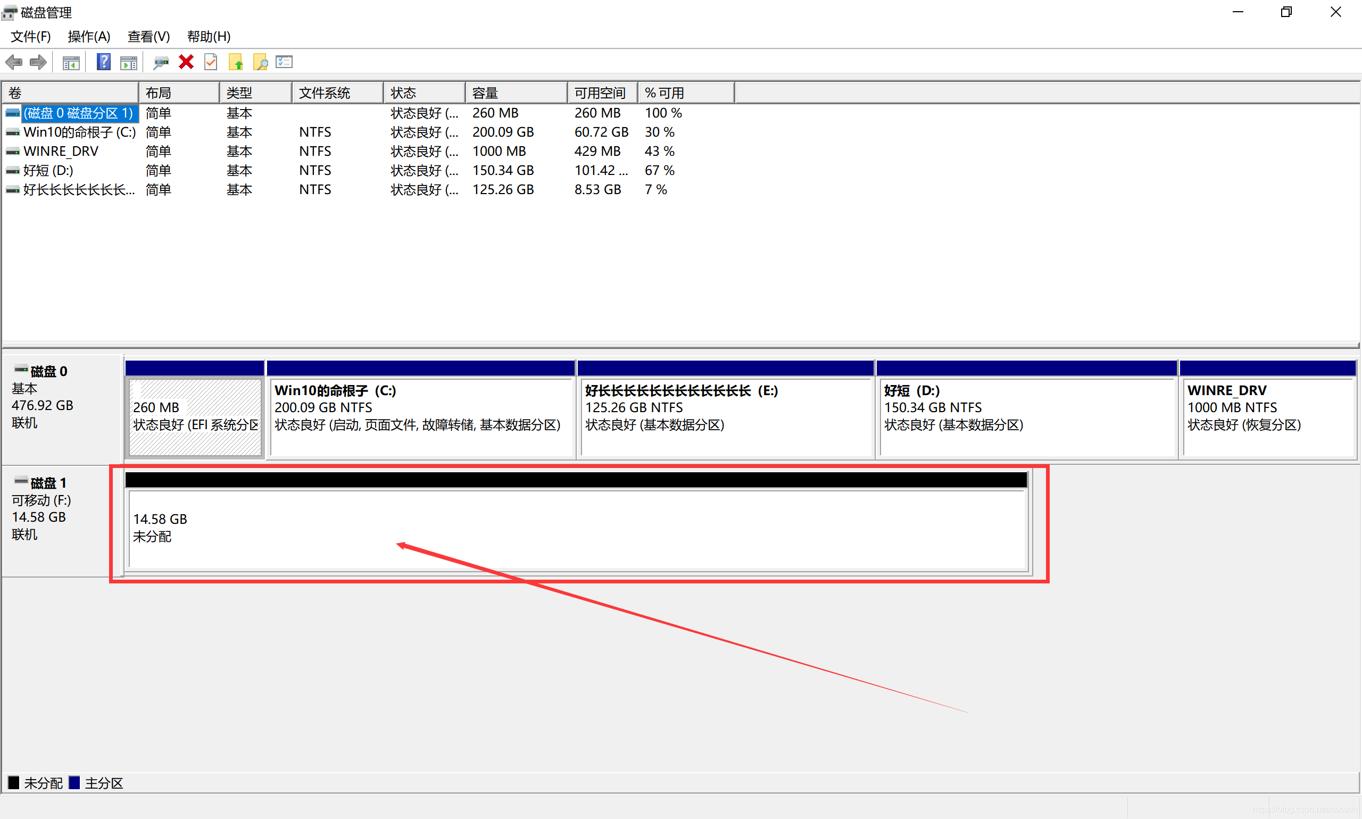
Task: Sort by the 类型 column header
Action: (x=255, y=93)
